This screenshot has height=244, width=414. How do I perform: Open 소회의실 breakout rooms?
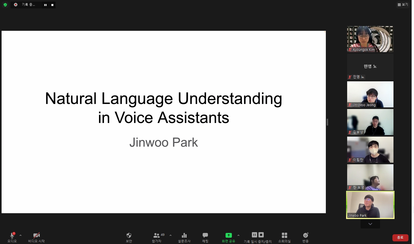click(x=285, y=237)
